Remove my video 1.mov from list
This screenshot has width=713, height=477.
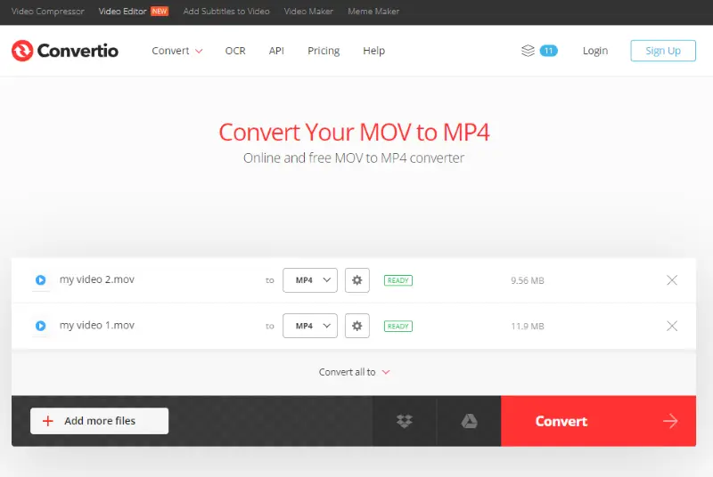click(672, 326)
